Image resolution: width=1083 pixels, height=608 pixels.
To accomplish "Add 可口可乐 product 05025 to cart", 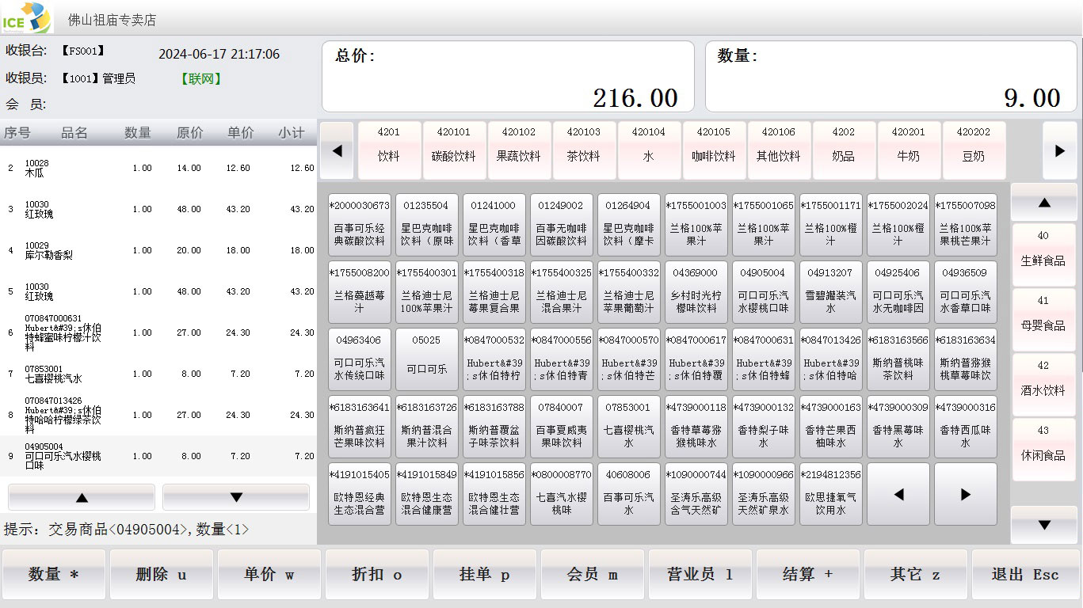I will click(426, 359).
